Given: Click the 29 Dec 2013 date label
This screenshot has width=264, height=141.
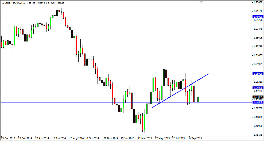Looking at the screenshot, I should pyautogui.click(x=8, y=138).
